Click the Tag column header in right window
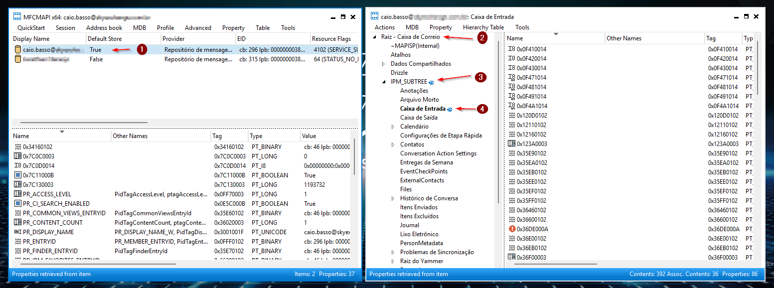 pos(723,38)
